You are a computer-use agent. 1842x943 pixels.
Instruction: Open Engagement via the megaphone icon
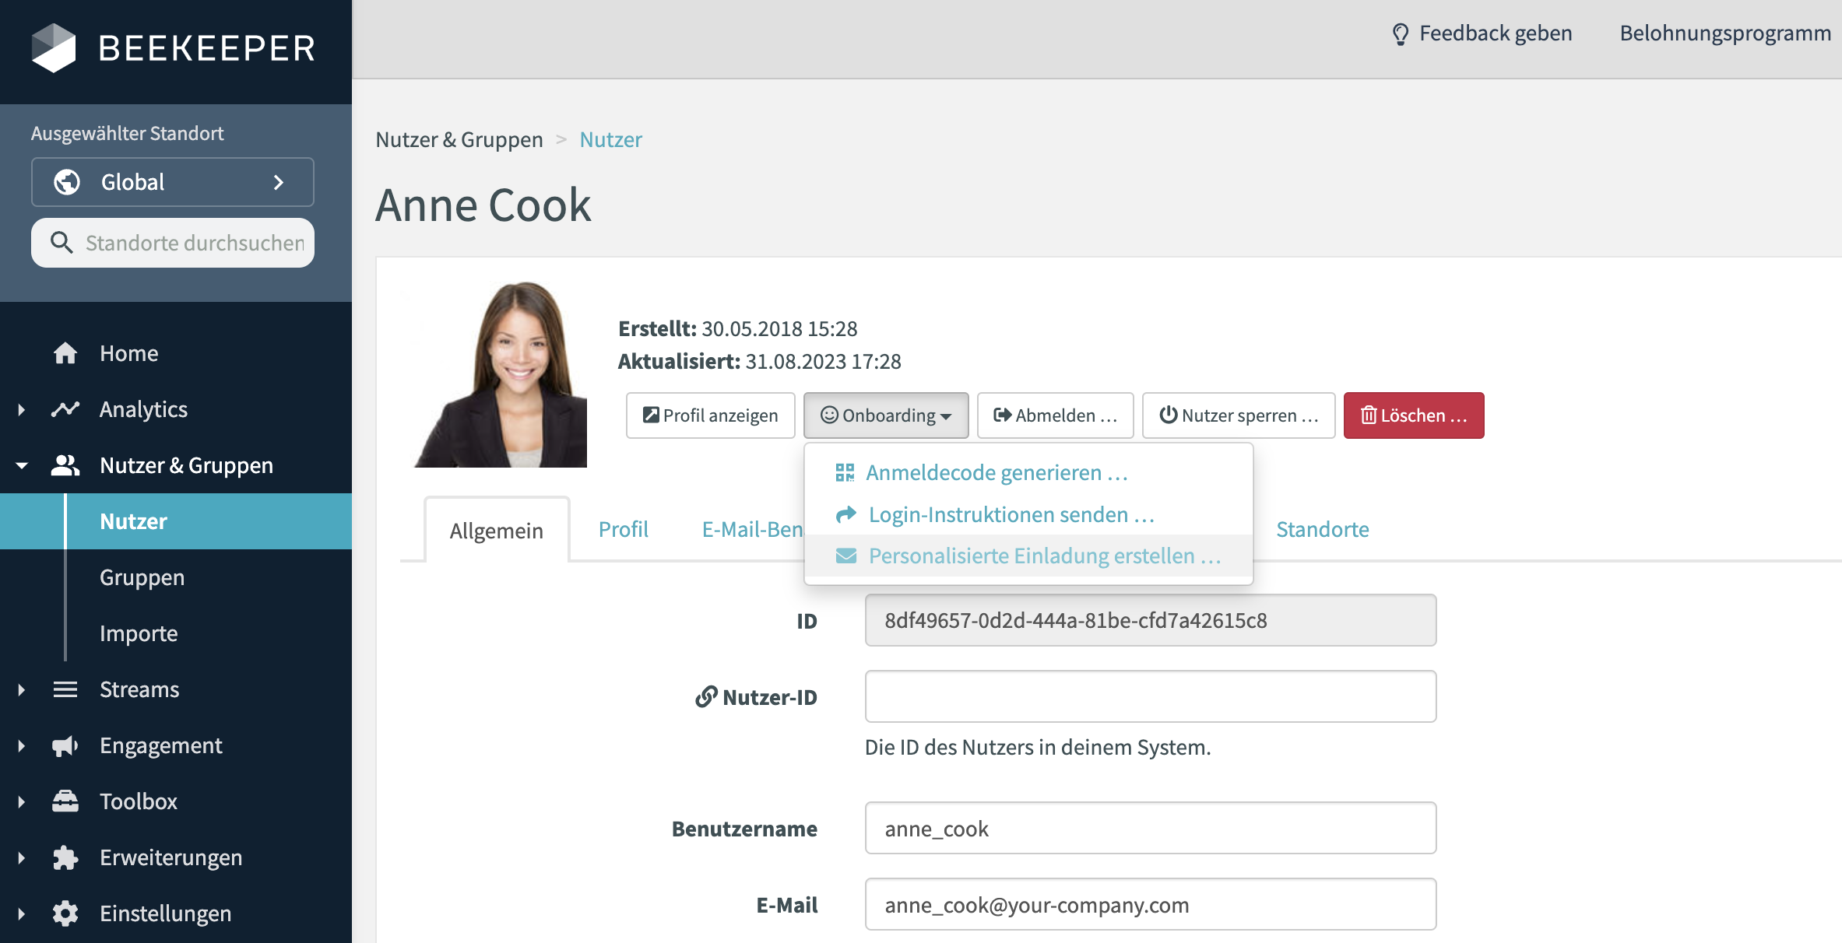click(65, 745)
